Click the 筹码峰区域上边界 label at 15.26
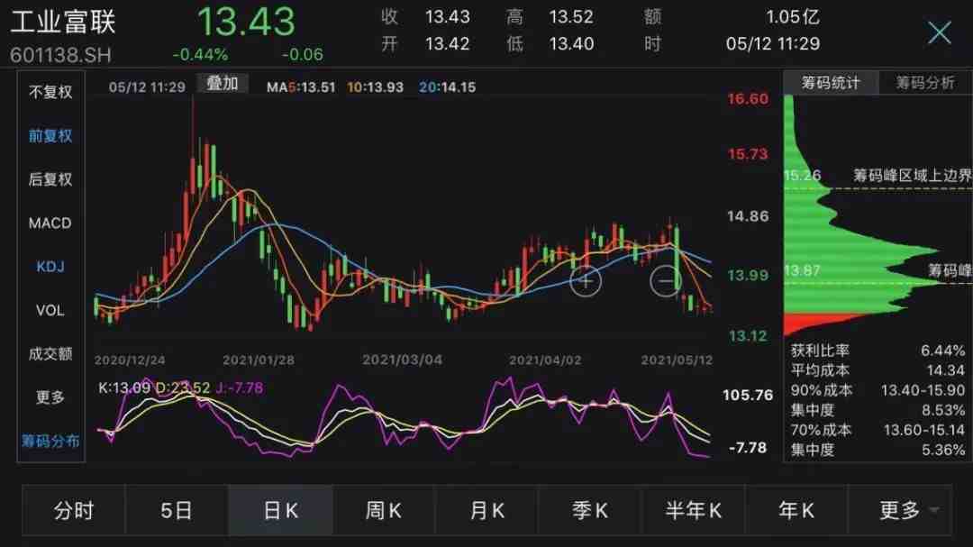The width and height of the screenshot is (973, 547). point(912,176)
